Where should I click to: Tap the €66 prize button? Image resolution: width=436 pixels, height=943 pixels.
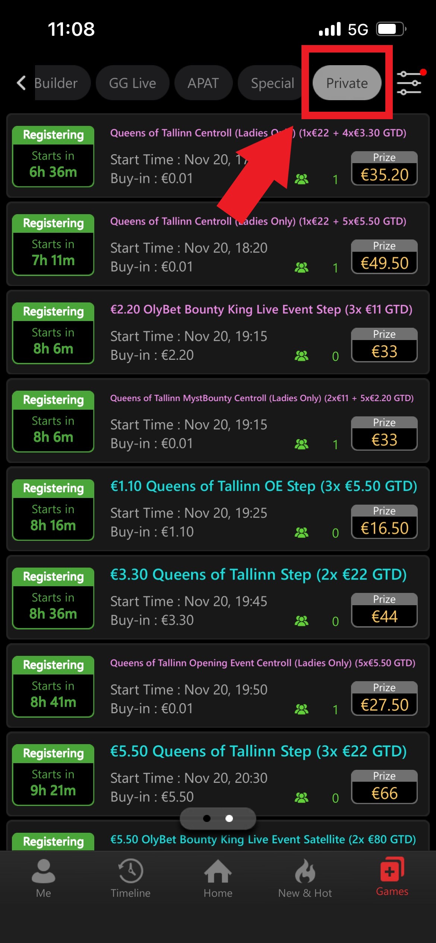click(x=384, y=787)
